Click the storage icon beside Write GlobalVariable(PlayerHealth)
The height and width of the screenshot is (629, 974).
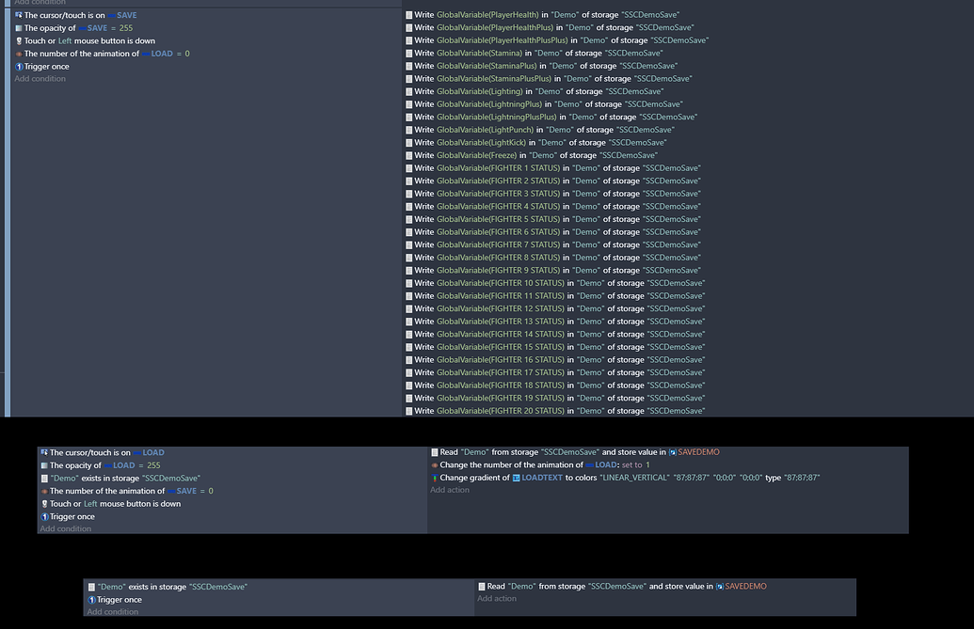pos(408,16)
